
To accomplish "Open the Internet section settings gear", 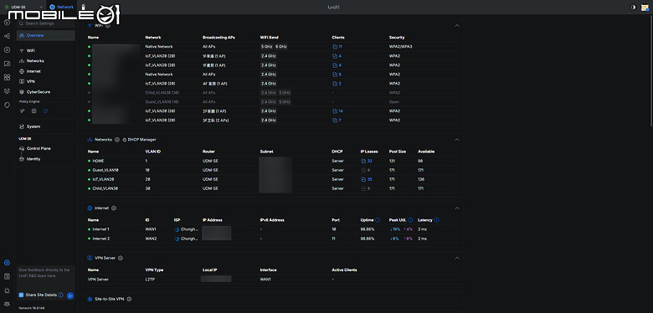I will pos(114,208).
